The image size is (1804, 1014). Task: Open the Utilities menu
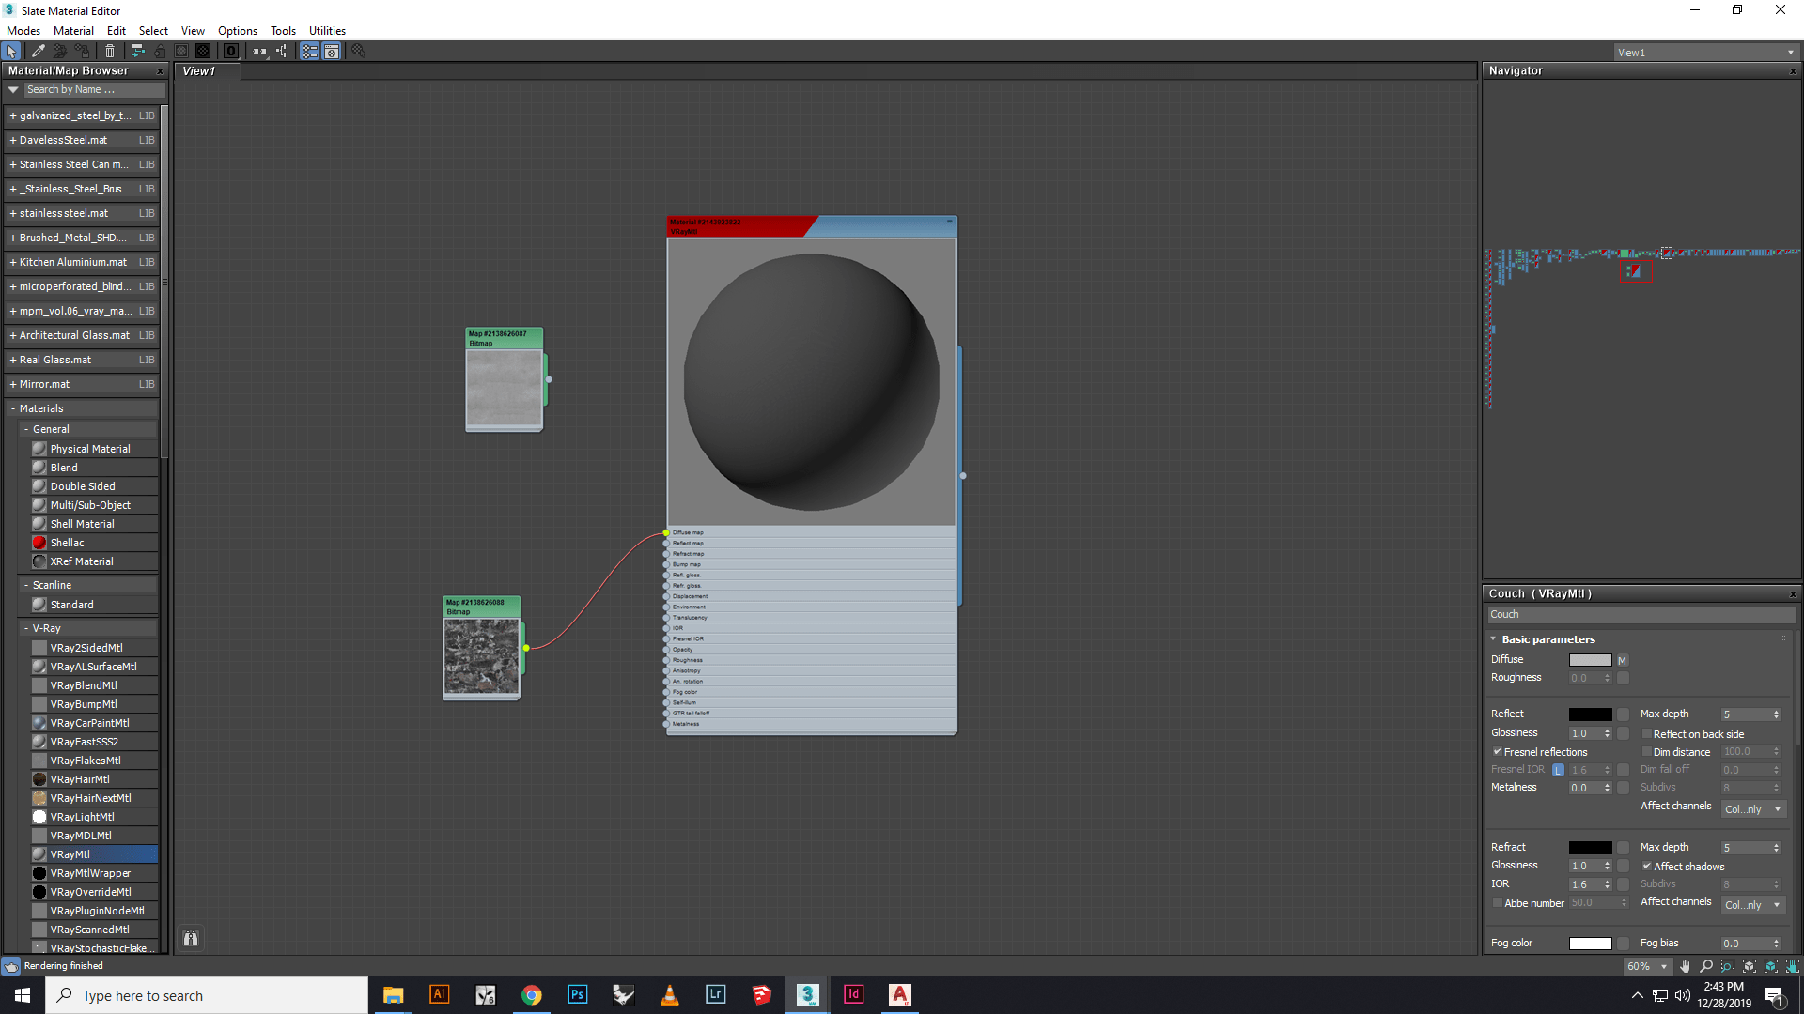coord(327,31)
